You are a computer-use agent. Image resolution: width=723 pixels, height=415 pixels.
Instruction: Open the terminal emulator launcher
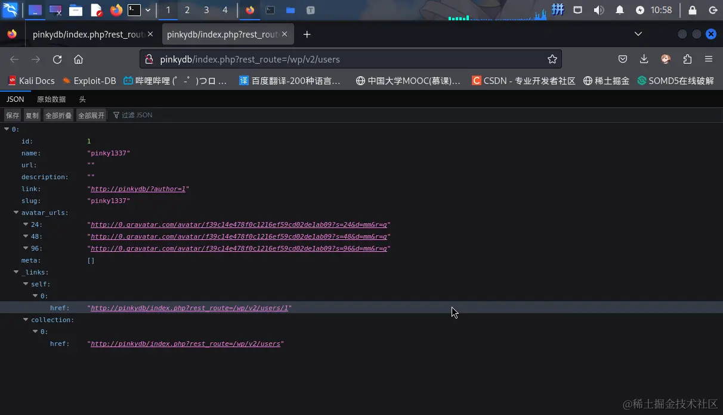135,10
